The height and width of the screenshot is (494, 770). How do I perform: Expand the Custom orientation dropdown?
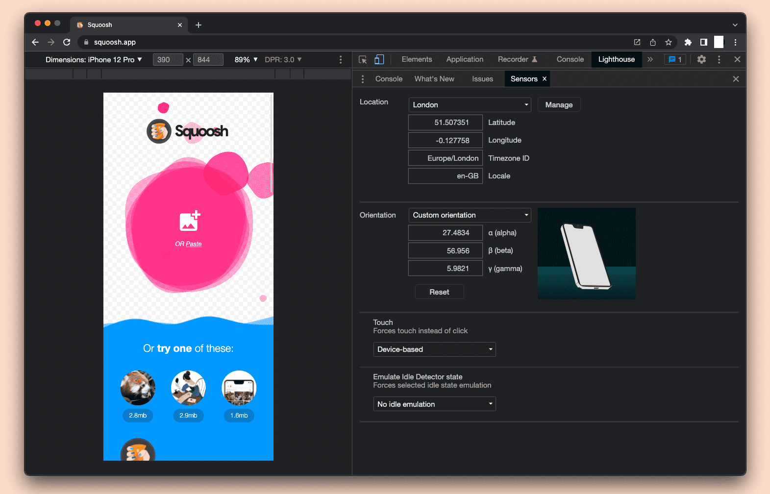point(470,215)
